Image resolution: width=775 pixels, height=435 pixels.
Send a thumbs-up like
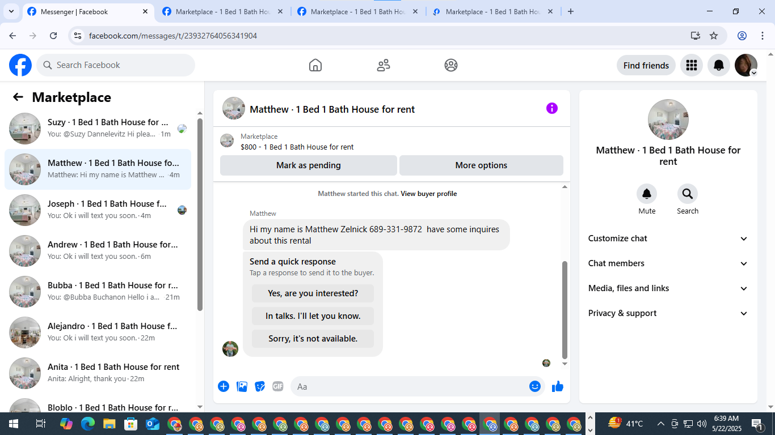558,386
